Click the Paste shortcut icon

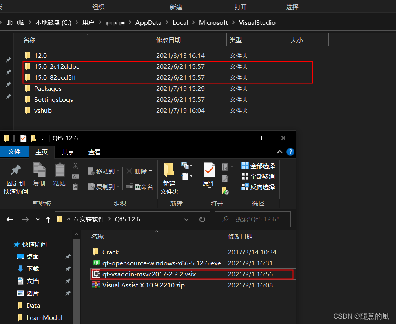click(75, 187)
